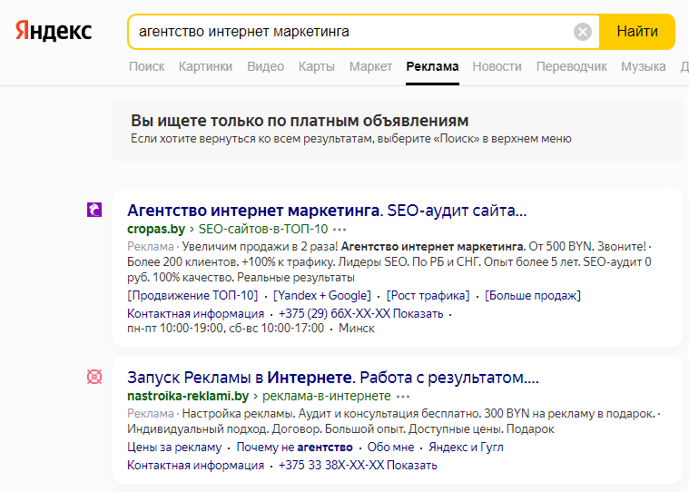Image resolution: width=689 pixels, height=492 pixels.
Task: Show phone number +375 33 38X-XX-XX
Action: [358, 465]
